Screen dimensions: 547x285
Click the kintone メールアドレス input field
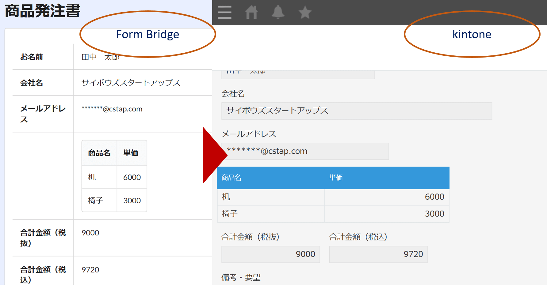coord(305,151)
